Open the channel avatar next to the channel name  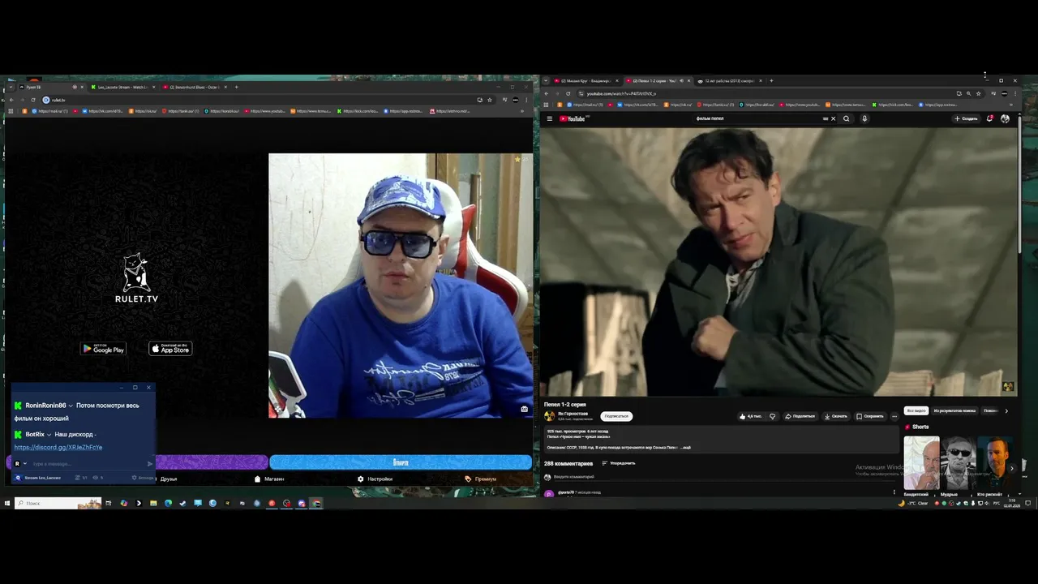[549, 415]
